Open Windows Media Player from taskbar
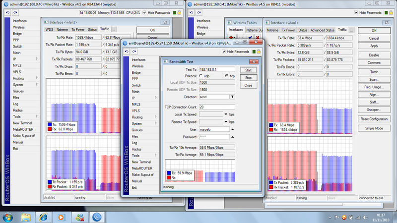The width and height of the screenshot is (397, 223). (61, 217)
